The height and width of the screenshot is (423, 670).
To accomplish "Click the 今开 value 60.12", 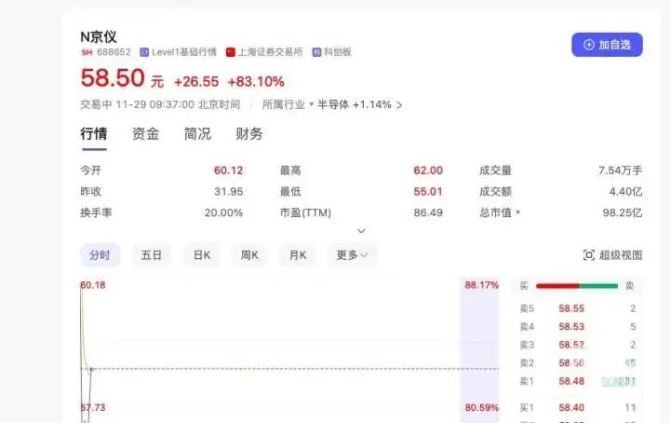I will (x=228, y=171).
